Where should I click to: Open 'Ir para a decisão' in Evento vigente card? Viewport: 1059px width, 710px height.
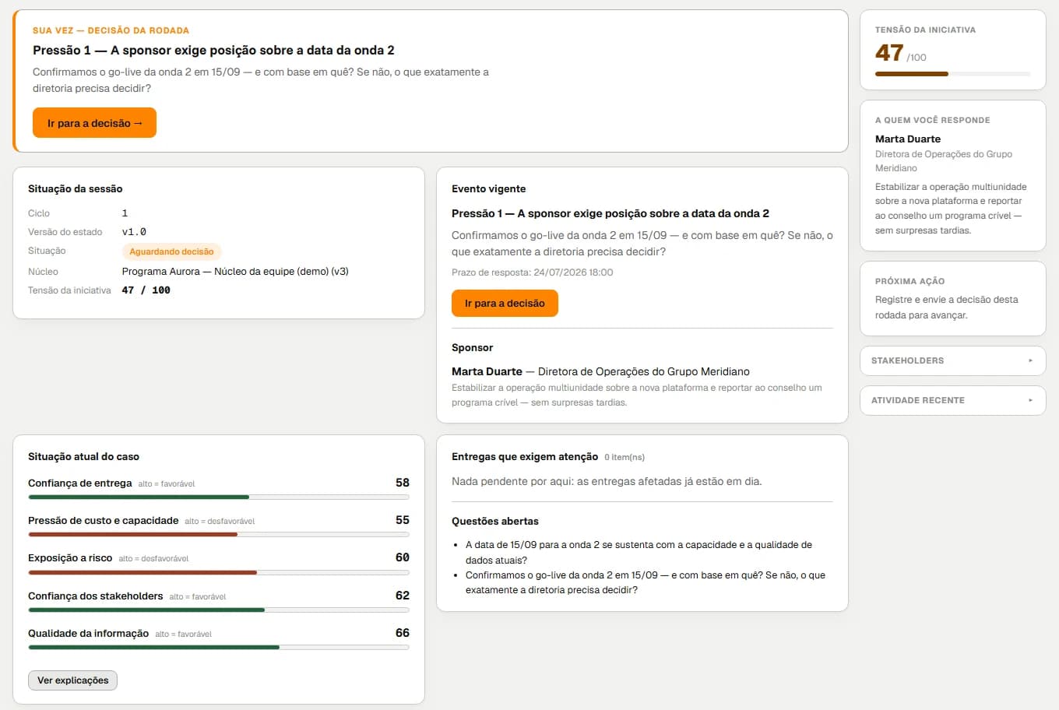[x=505, y=303]
